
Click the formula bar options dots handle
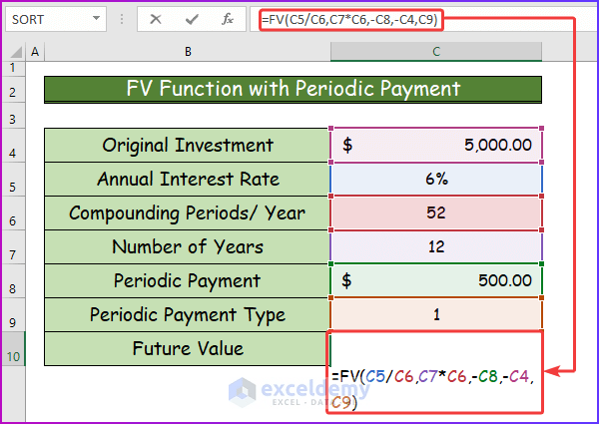122,19
